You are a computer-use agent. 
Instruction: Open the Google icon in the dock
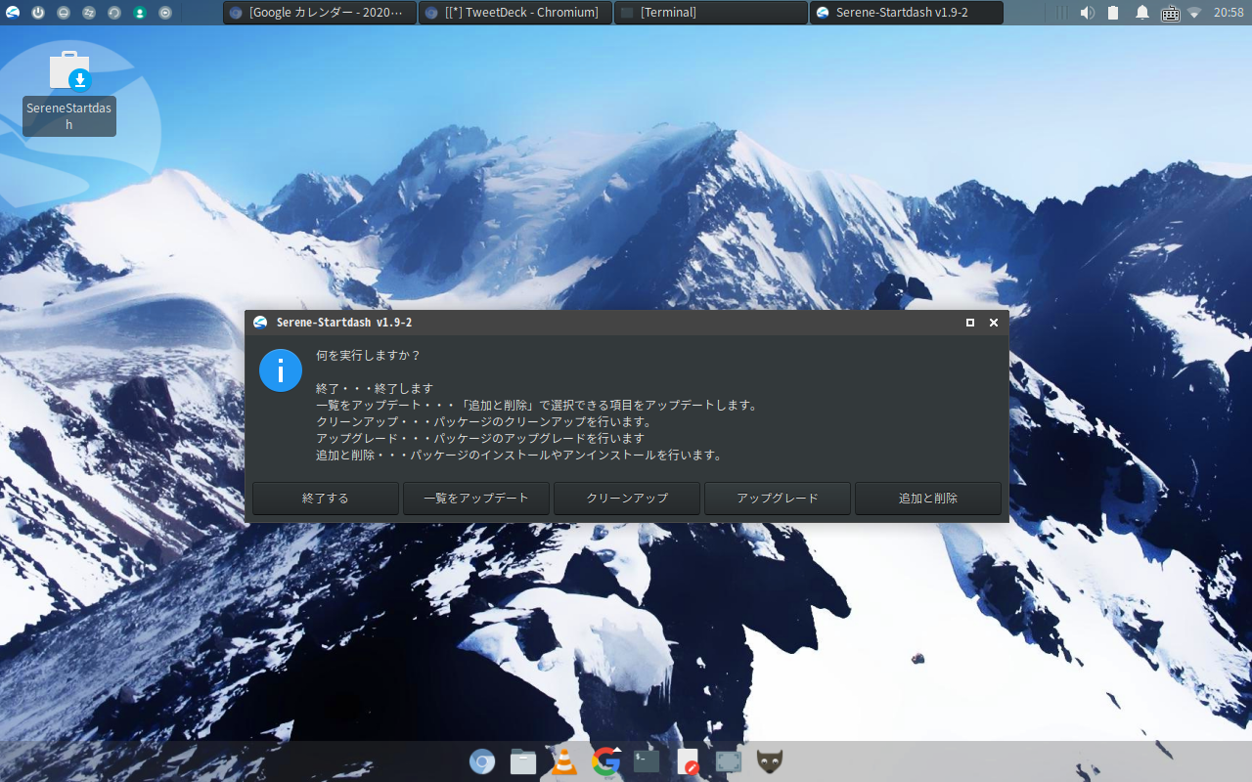(x=605, y=761)
